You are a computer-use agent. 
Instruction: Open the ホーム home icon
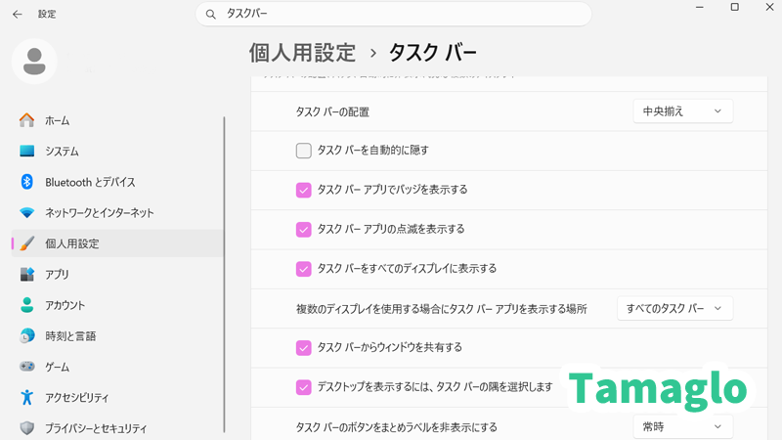pyautogui.click(x=27, y=120)
